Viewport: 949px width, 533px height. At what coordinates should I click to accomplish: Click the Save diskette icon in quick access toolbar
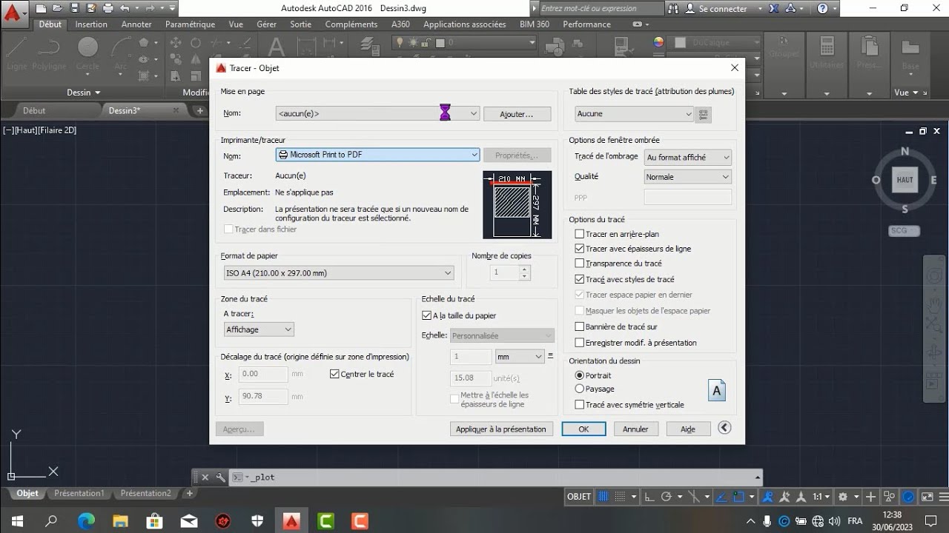coord(74,9)
